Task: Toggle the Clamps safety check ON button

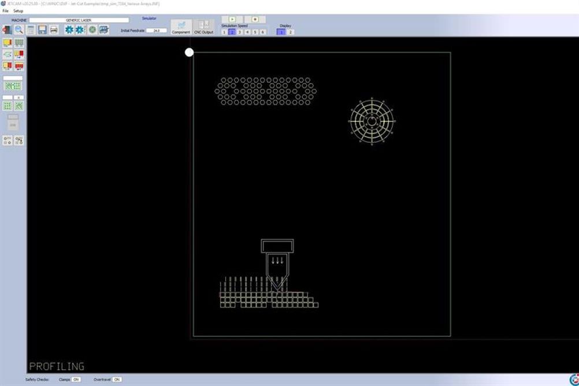Action: pyautogui.click(x=76, y=379)
